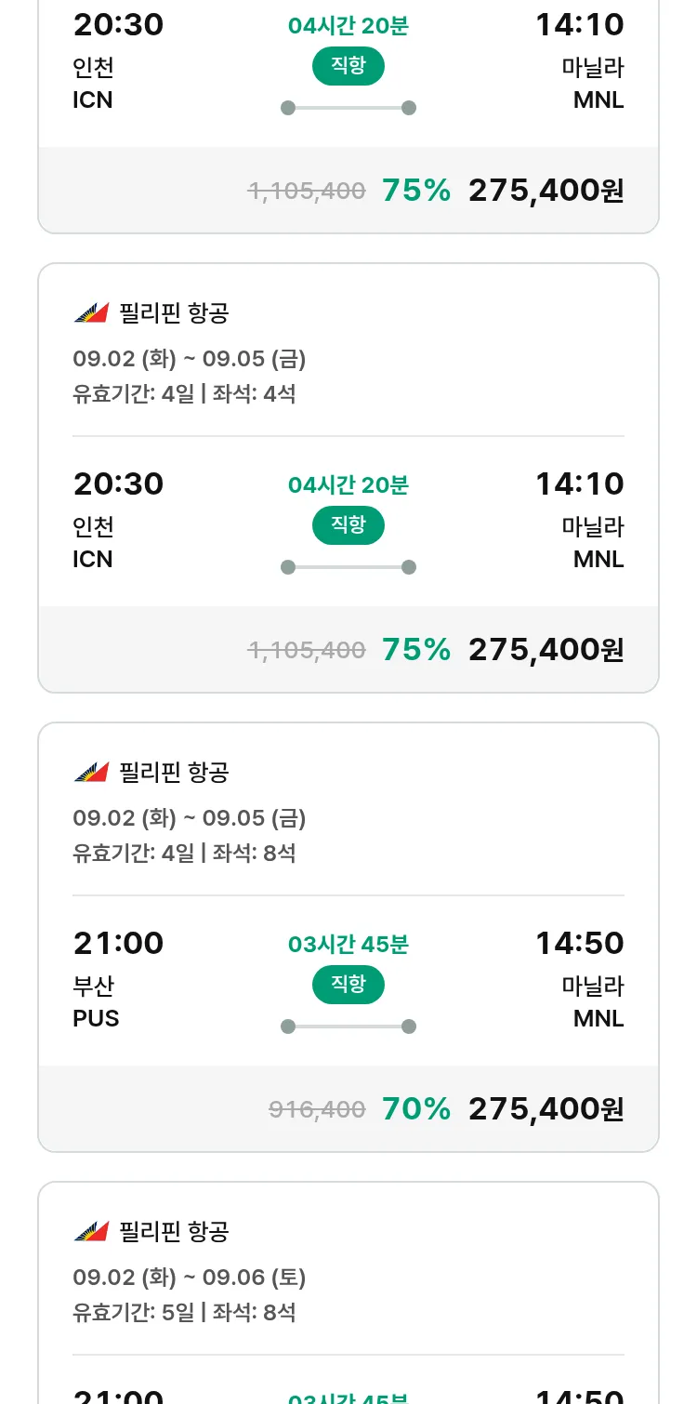Tap Philippine Airlines logo on the 4-seat card

pos(91,313)
